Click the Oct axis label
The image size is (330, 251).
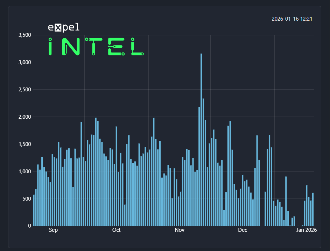pos(117,230)
